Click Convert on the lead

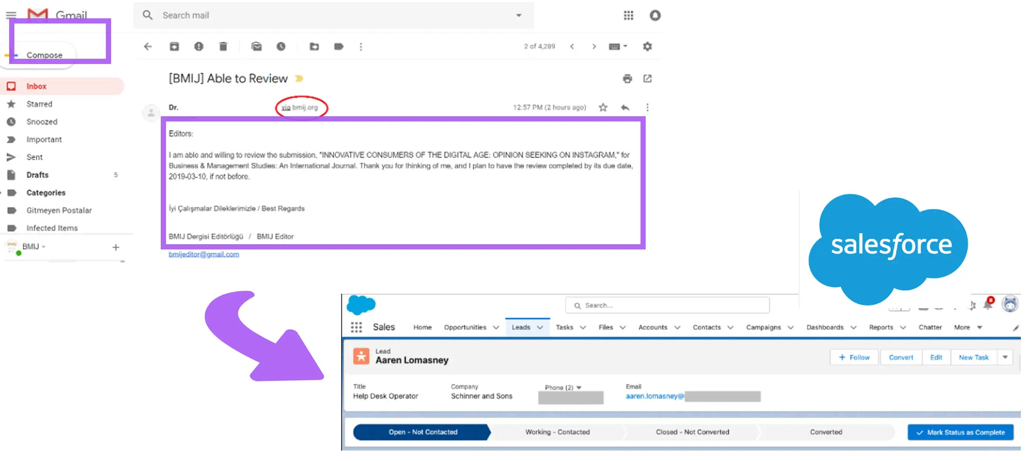click(901, 357)
